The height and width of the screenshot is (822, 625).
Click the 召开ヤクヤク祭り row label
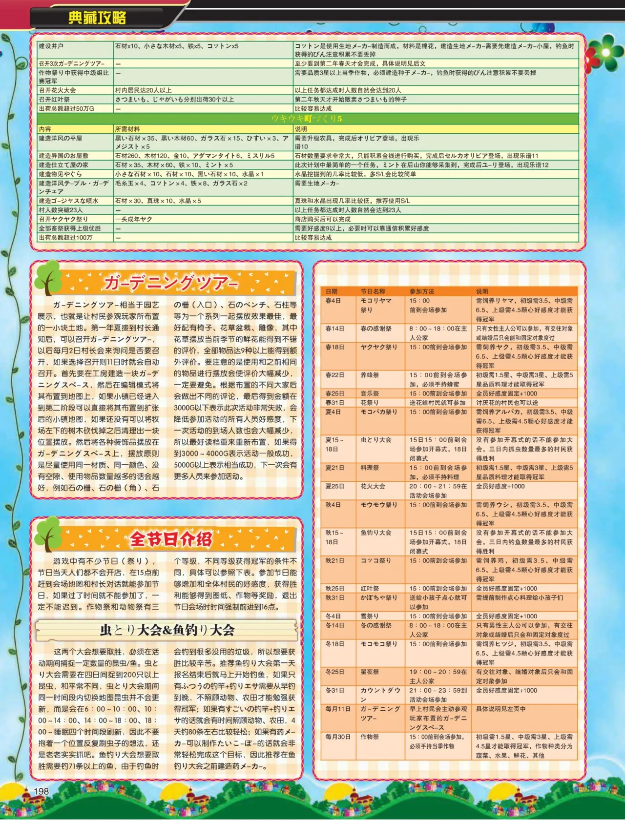(63, 219)
